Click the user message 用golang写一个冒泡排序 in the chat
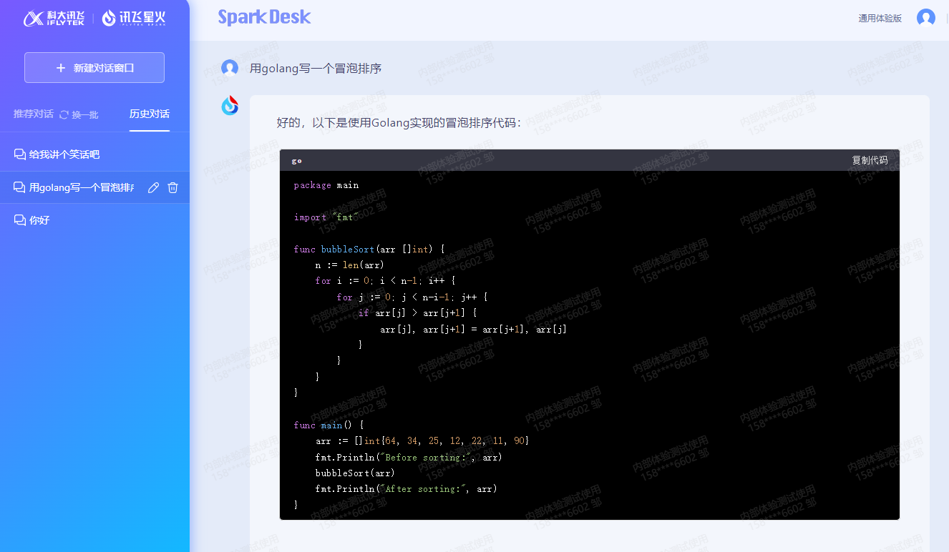The image size is (949, 552). pyautogui.click(x=316, y=69)
